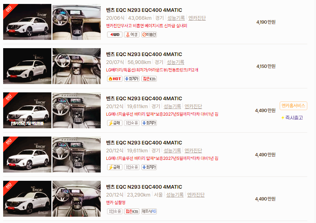This screenshot has width=316, height=223.
Task: Open interior thumbnail of 4,150만원 EQC
Action: 77,66
